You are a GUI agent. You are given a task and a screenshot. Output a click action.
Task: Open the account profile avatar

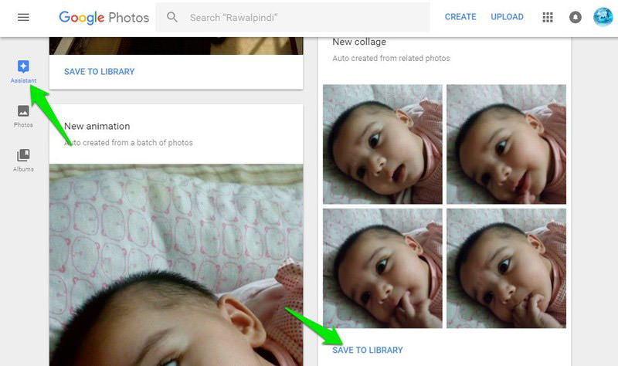click(x=603, y=17)
